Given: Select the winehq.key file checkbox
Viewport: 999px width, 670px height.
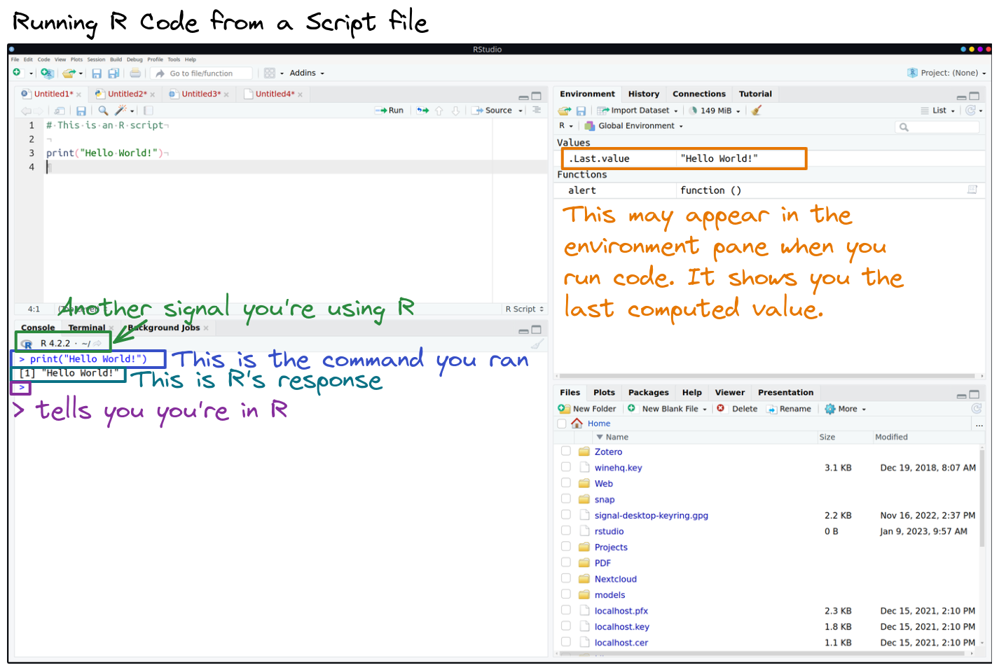Looking at the screenshot, I should (565, 467).
